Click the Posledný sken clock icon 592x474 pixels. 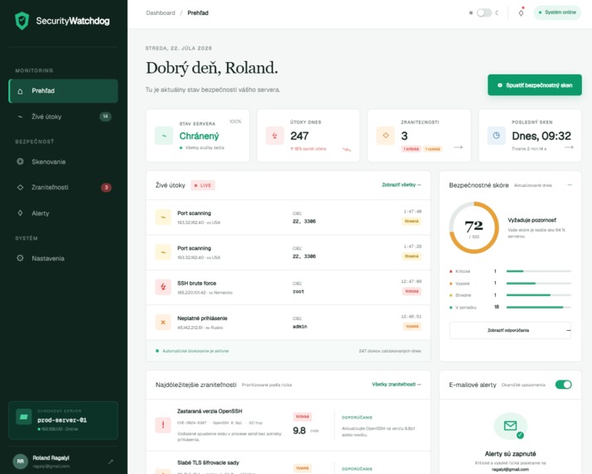(497, 136)
